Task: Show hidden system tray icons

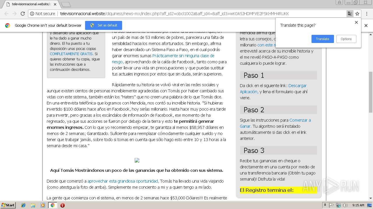Action: (x=325, y=205)
